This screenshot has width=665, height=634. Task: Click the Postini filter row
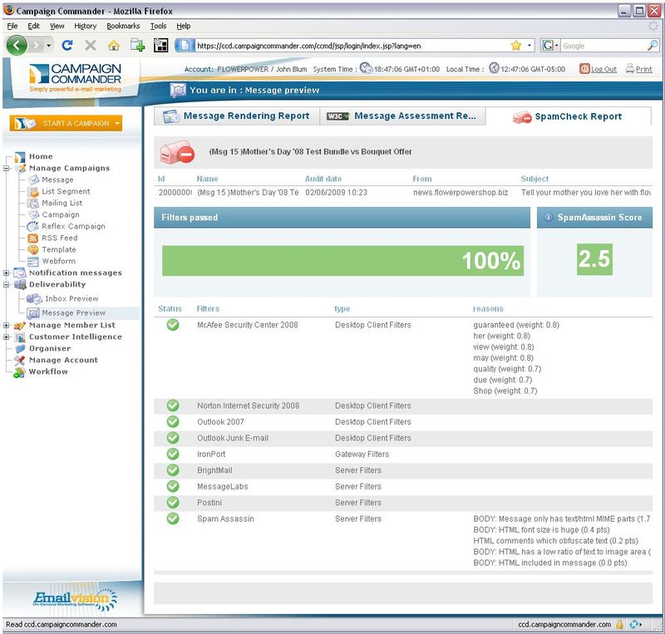tap(403, 503)
